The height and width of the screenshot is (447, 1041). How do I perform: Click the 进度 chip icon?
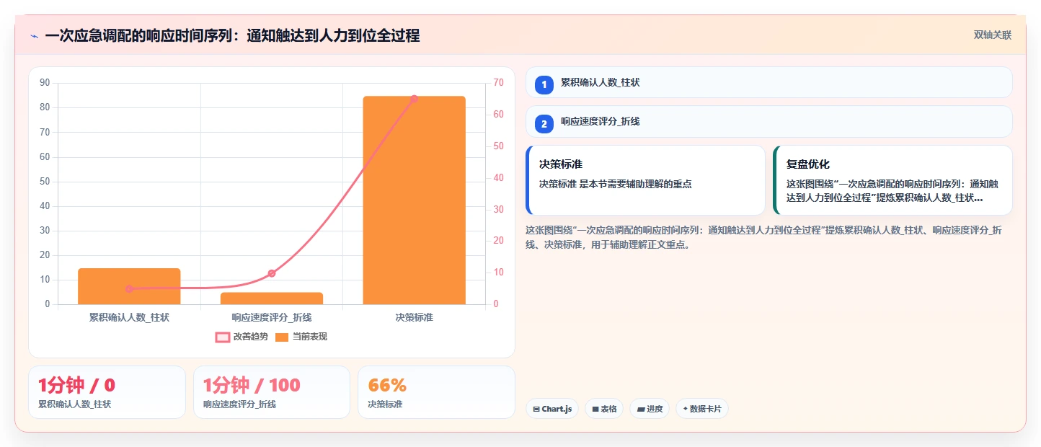(640, 409)
